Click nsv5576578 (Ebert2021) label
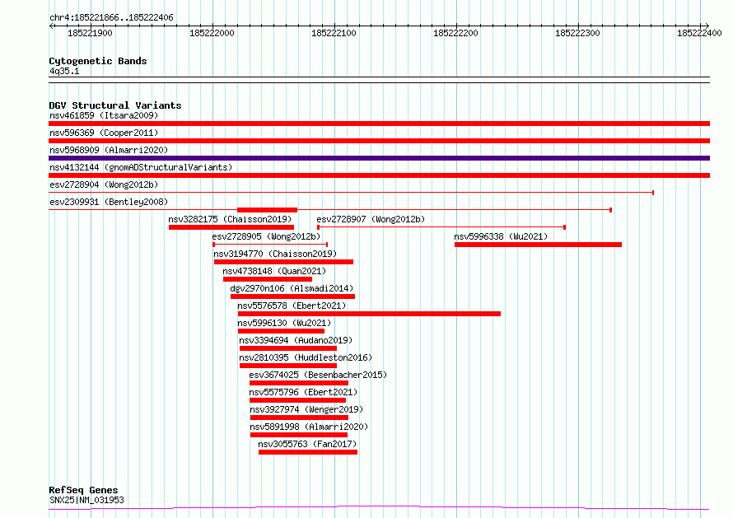This screenshot has height=518, width=733. pyautogui.click(x=292, y=306)
